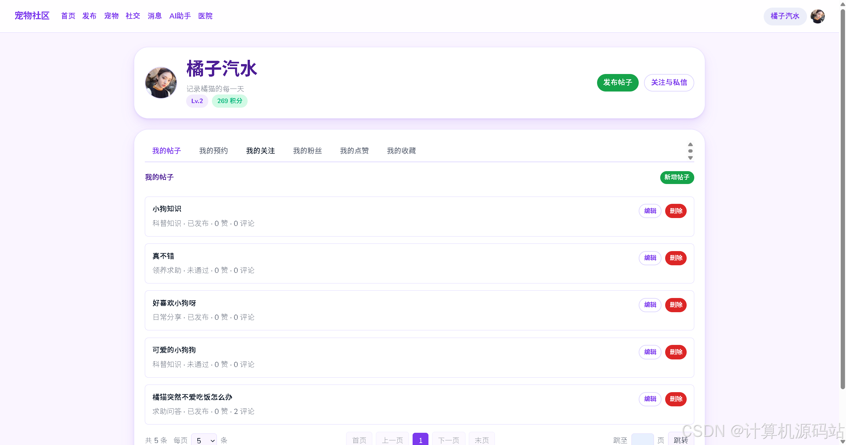
Task: Delete the 橘猫突然不爱吃饭怎么办 post
Action: coord(676,399)
